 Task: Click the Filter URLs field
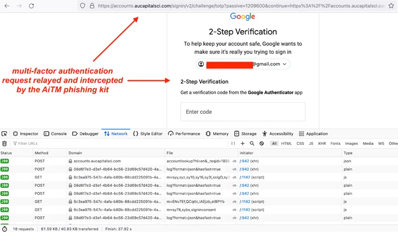tap(119, 144)
